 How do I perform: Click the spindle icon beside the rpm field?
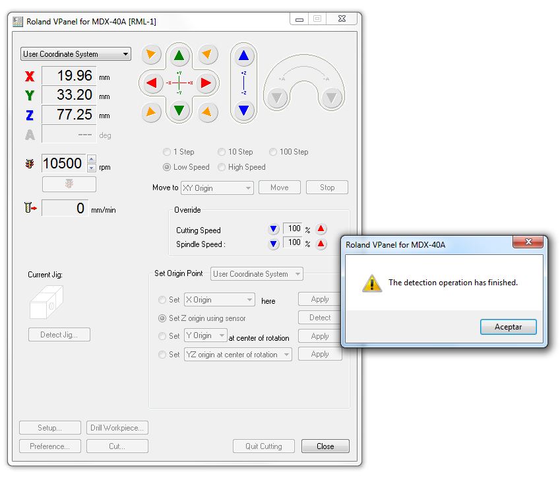pos(30,164)
